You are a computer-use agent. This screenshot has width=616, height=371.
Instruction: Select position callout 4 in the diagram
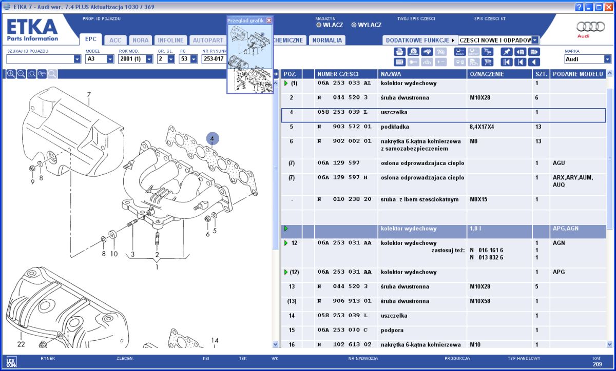pos(213,138)
